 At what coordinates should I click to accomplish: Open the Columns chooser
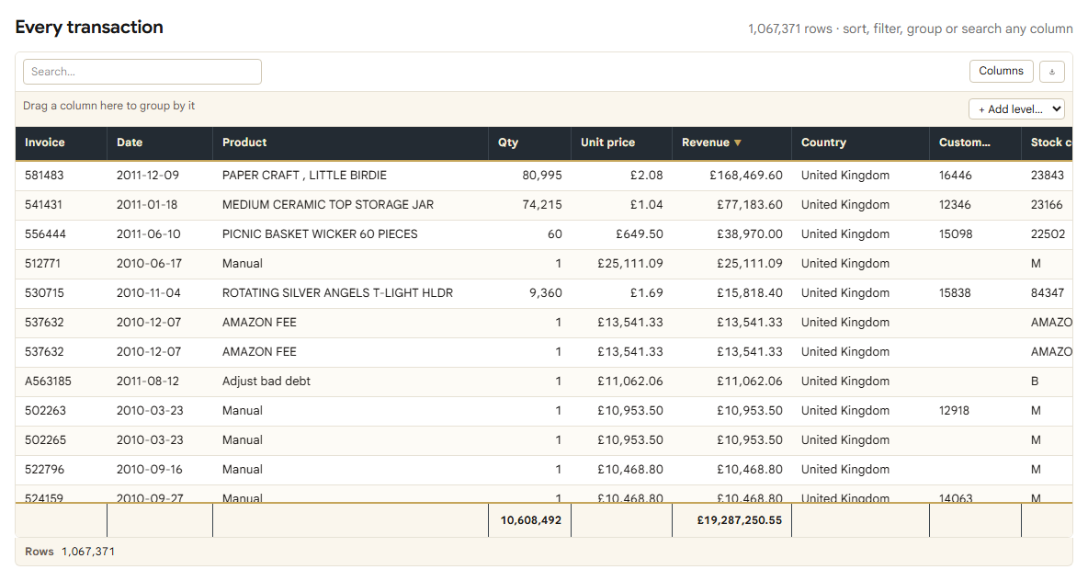(x=1002, y=71)
